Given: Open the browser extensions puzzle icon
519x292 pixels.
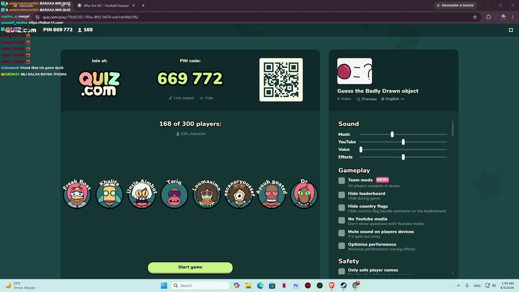Looking at the screenshot, I should click(x=489, y=17).
